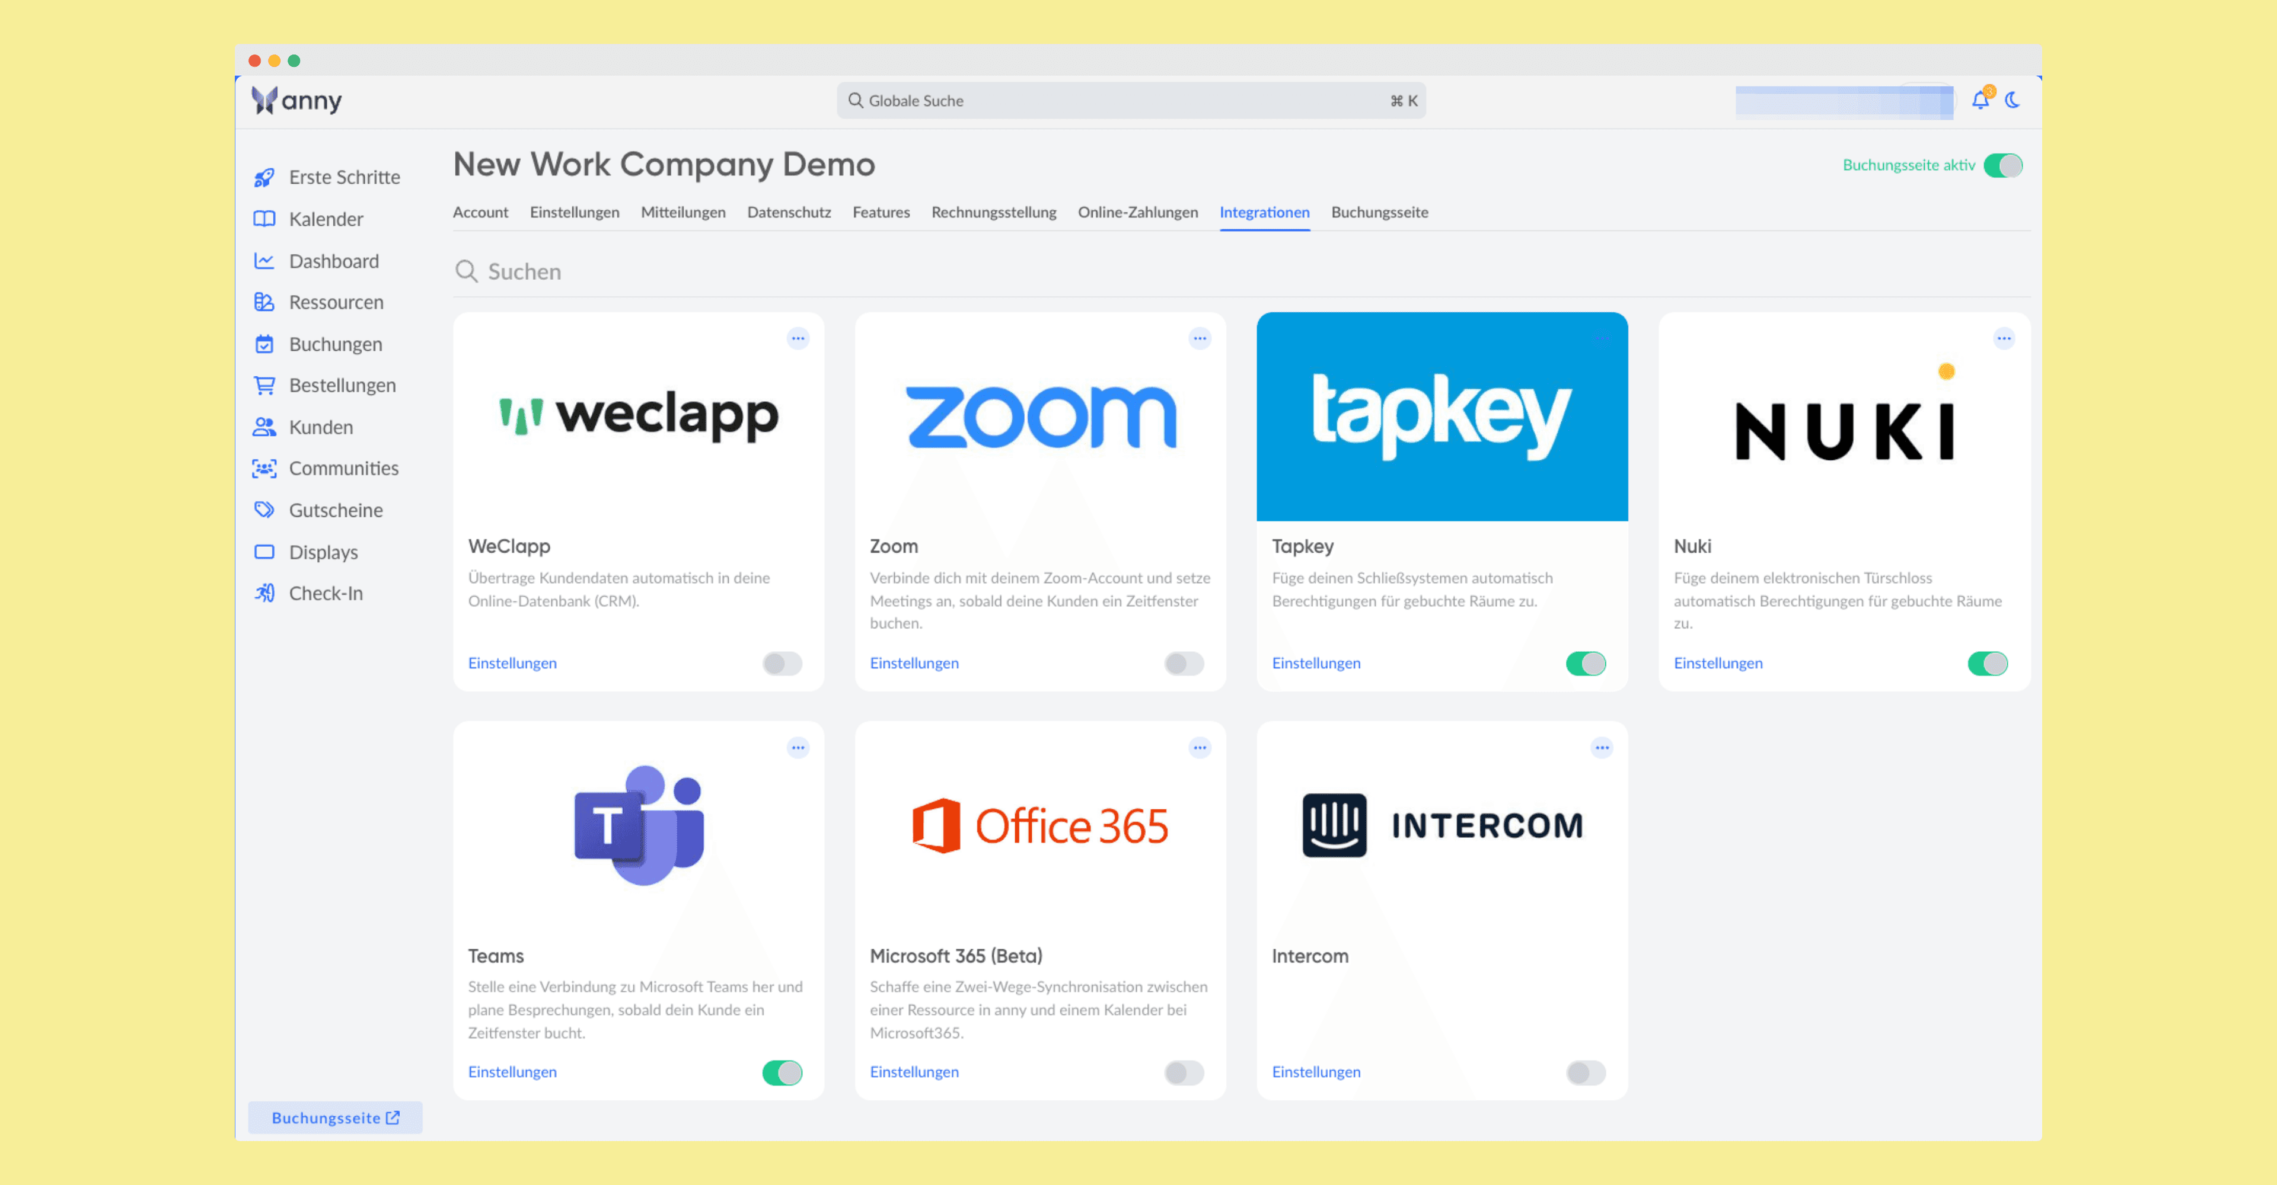Image resolution: width=2277 pixels, height=1185 pixels.
Task: Click the Microsoft Teams logo image
Action: pos(638,825)
